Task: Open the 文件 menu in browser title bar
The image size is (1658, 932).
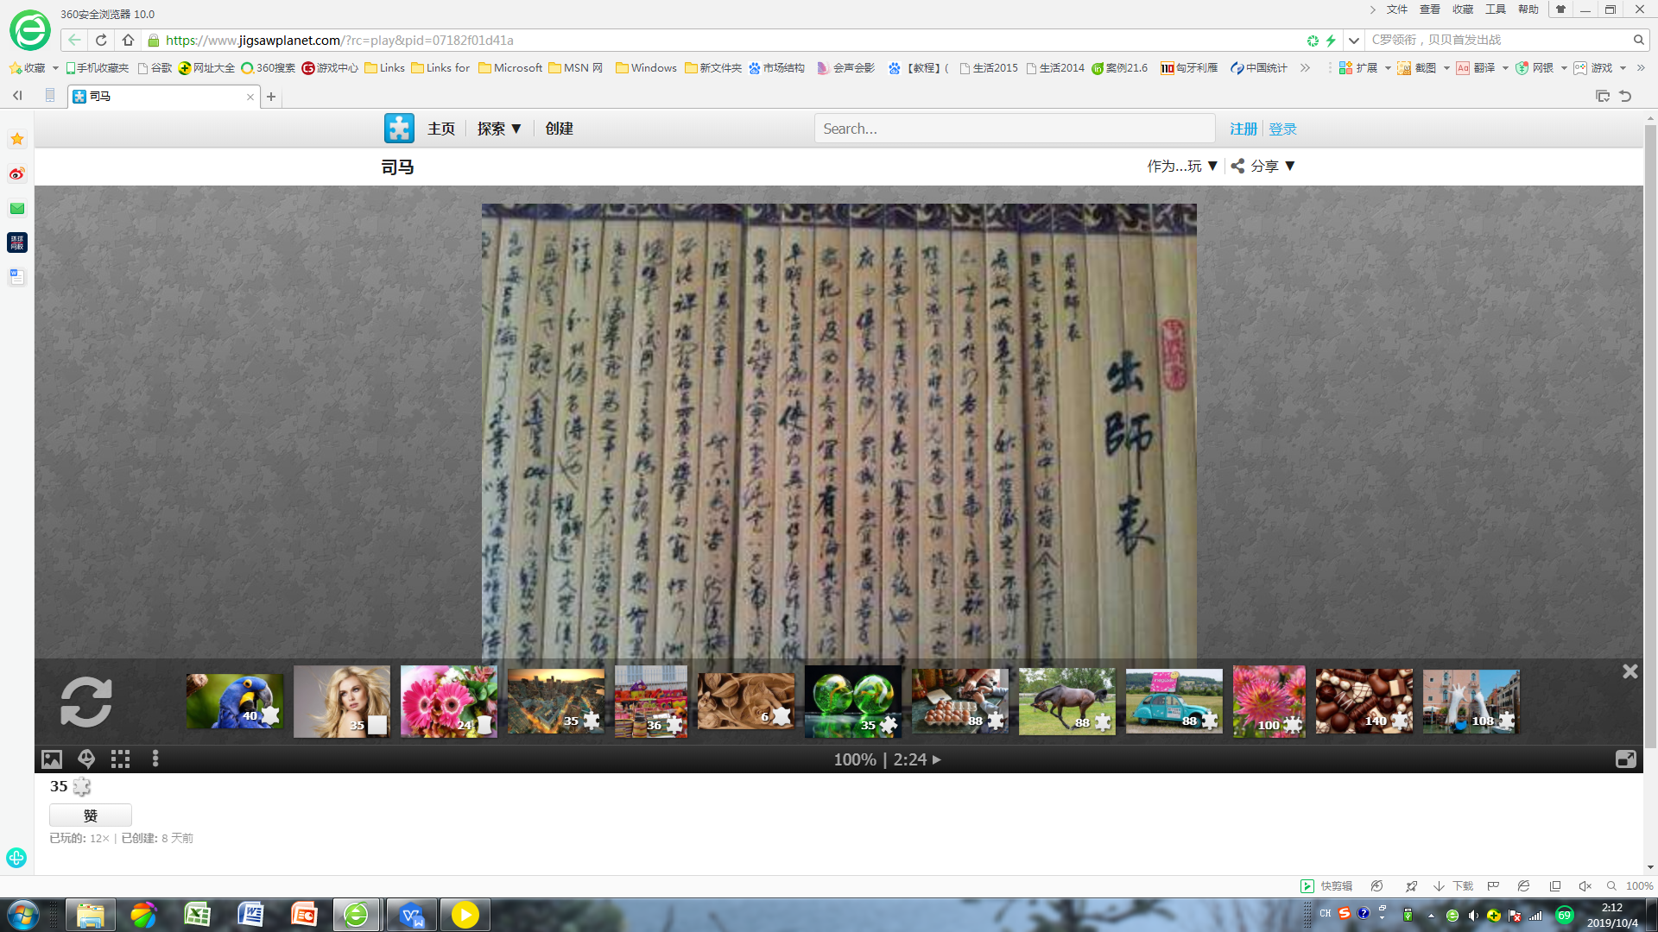Action: click(x=1397, y=9)
